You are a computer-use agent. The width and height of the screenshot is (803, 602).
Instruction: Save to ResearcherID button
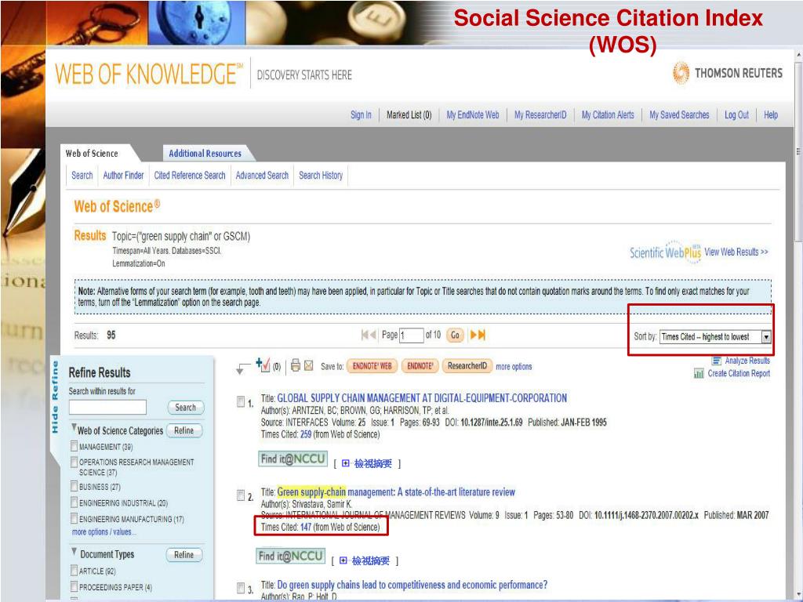467,366
